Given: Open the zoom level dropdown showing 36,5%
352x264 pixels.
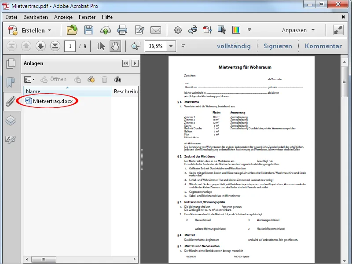Looking at the screenshot, I should 170,45.
